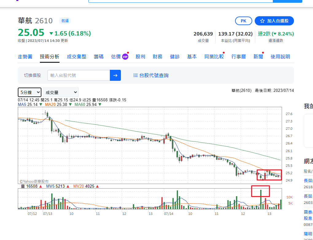
Task: Click the MA20 25.38 legend label
Action: pos(58,105)
